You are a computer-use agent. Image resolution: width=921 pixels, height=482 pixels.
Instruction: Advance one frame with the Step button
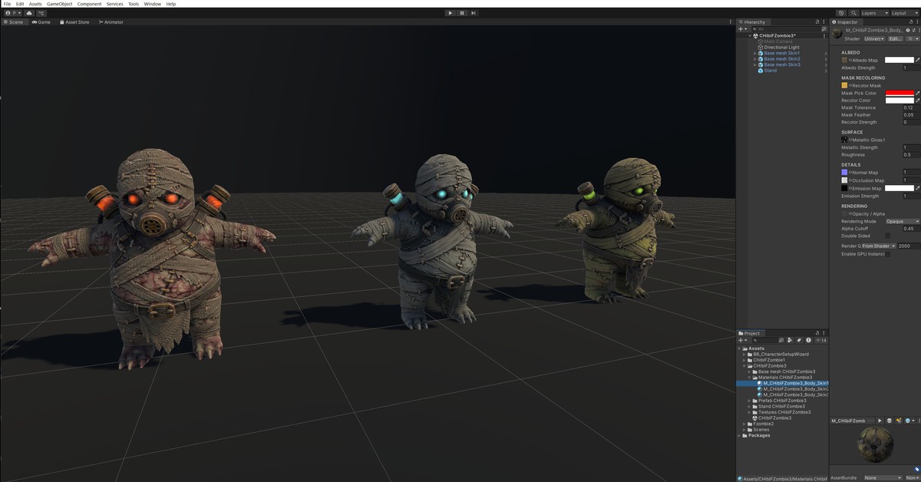(474, 13)
